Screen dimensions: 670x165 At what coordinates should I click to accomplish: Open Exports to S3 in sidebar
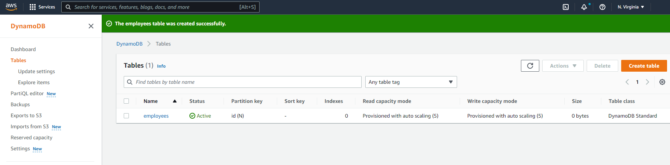pos(26,115)
